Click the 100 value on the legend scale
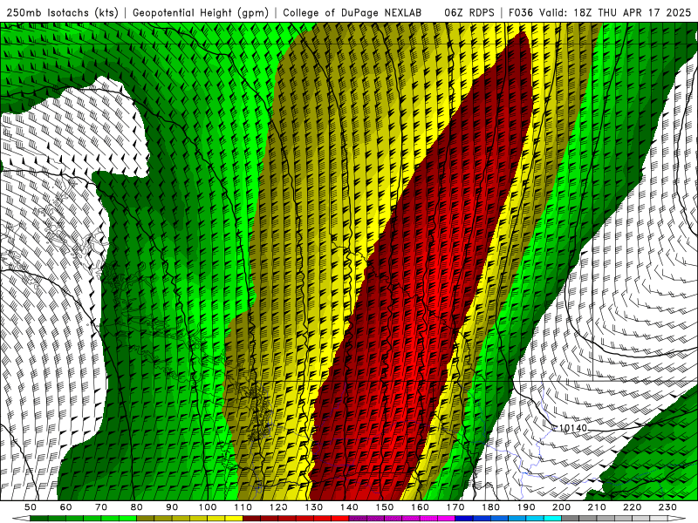This screenshot has height=523, width=698. 208,507
